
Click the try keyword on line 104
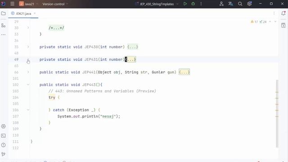(52, 97)
